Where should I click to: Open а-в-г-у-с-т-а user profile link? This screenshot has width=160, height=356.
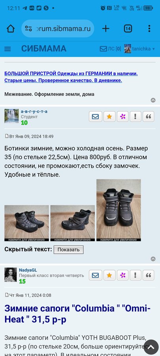coord(34,112)
